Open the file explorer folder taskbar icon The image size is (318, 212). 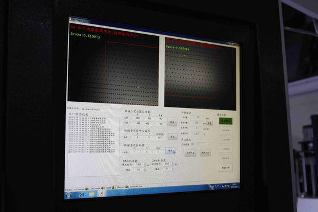[91, 194]
